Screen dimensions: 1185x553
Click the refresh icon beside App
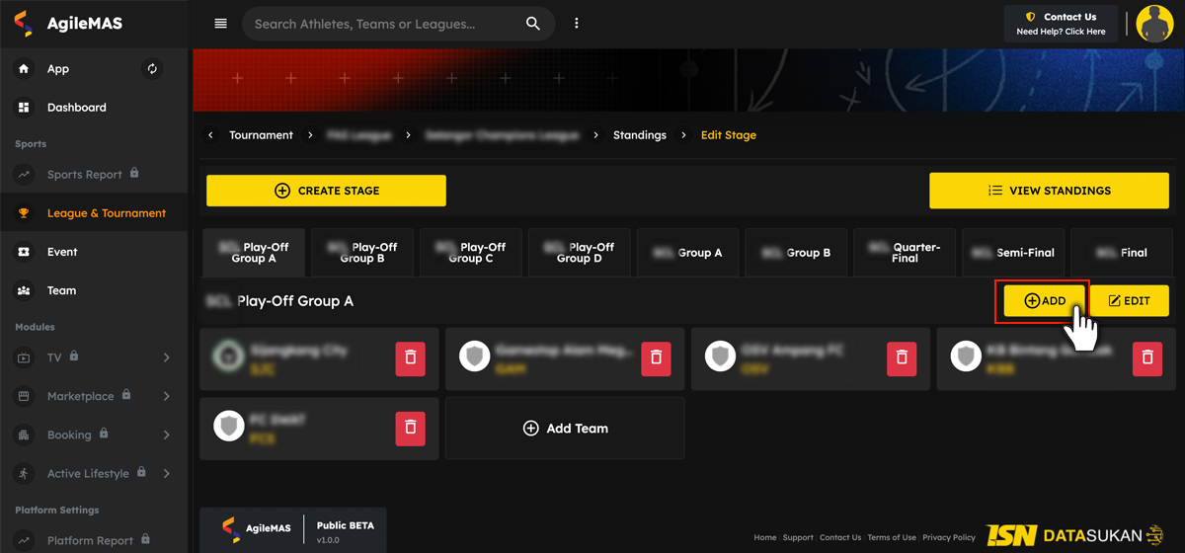pyautogui.click(x=152, y=69)
